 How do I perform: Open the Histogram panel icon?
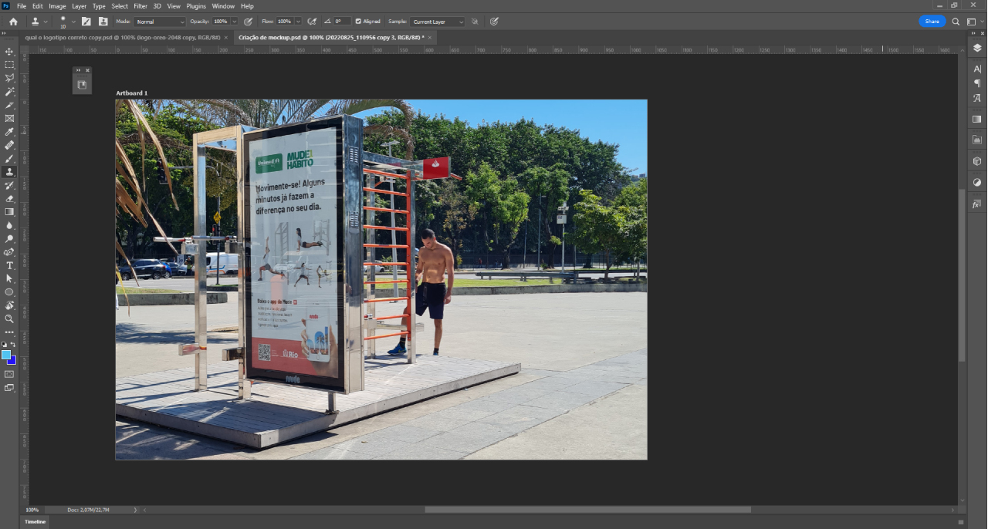tap(976, 140)
